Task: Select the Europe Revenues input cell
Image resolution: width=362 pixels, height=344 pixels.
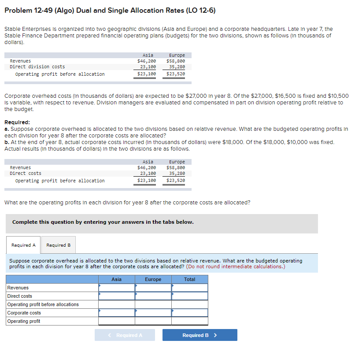Action: tap(153, 288)
